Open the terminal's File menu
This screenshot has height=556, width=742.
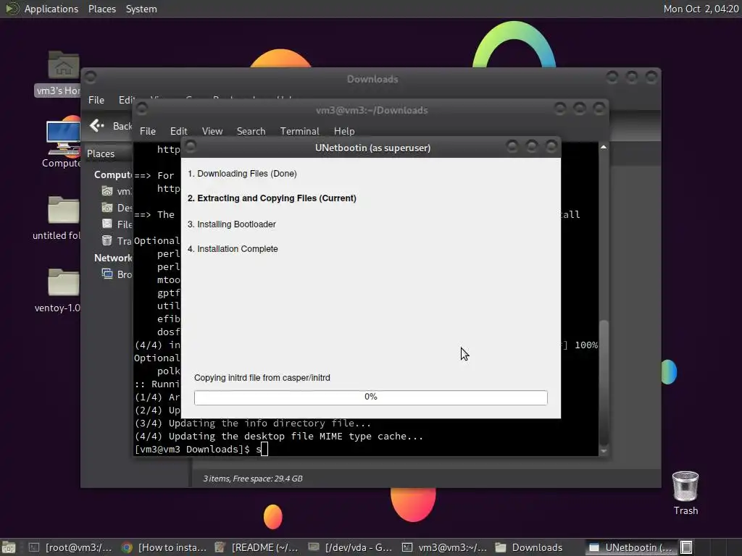click(148, 131)
